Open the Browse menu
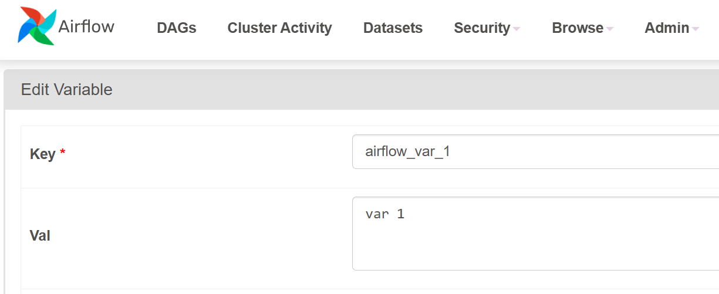 pyautogui.click(x=578, y=28)
